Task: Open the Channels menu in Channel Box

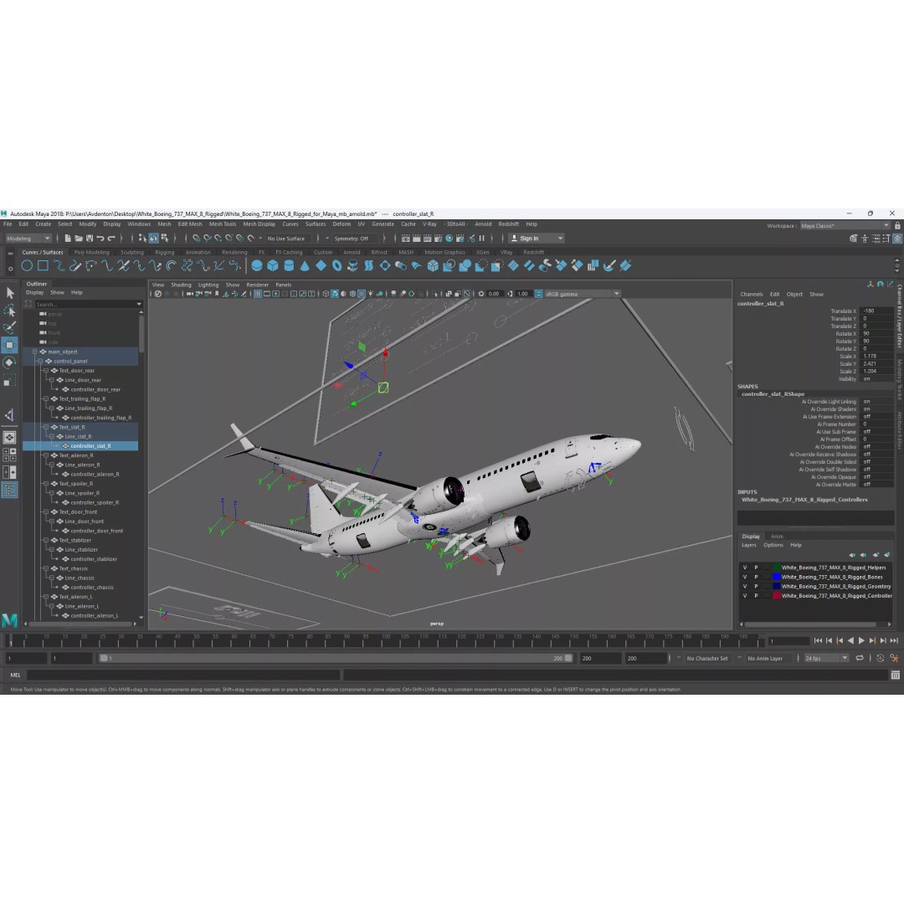Action: (751, 294)
